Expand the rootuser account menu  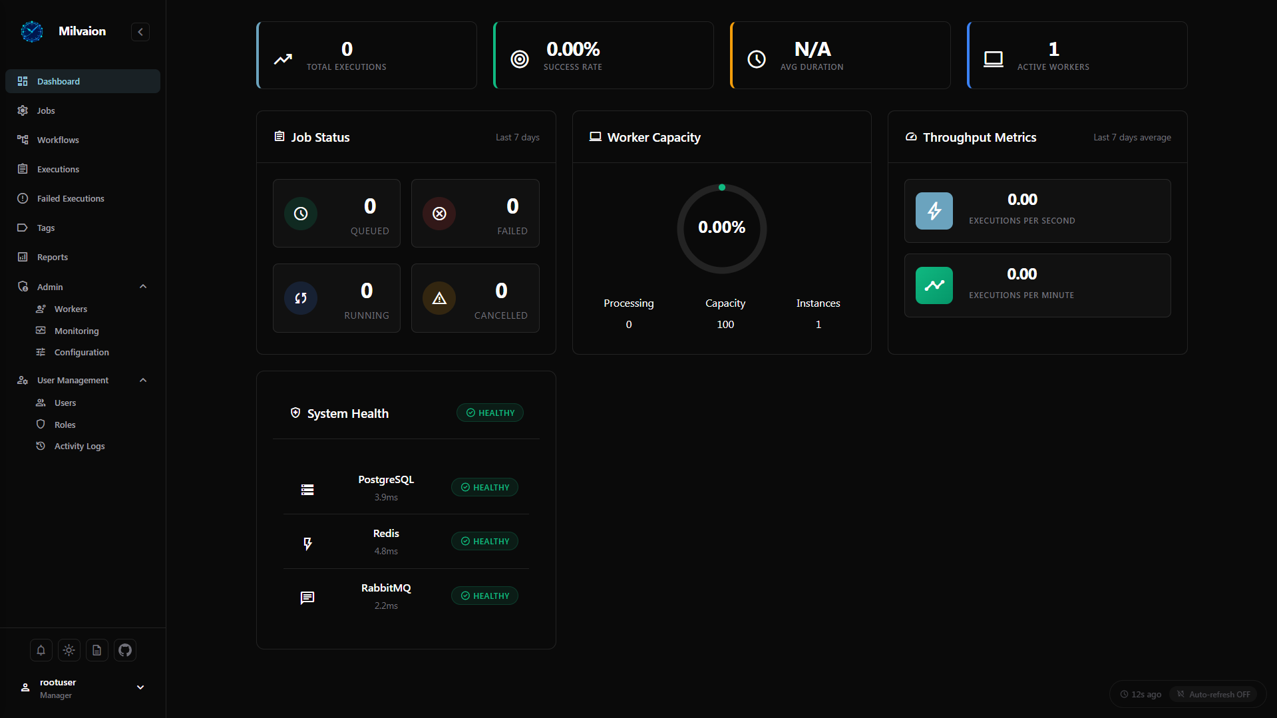(140, 687)
